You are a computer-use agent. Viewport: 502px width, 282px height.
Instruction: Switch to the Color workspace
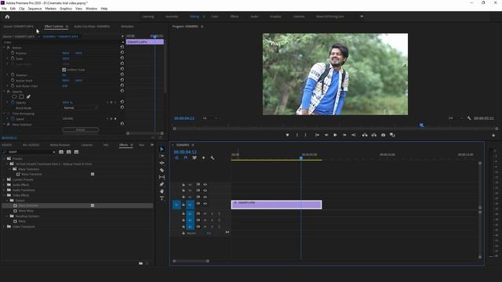[214, 16]
